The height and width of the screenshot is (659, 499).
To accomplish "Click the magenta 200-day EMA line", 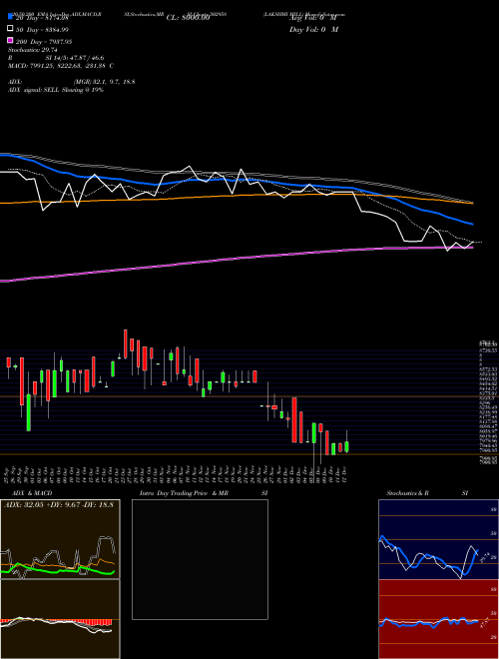I will pyautogui.click(x=236, y=258).
